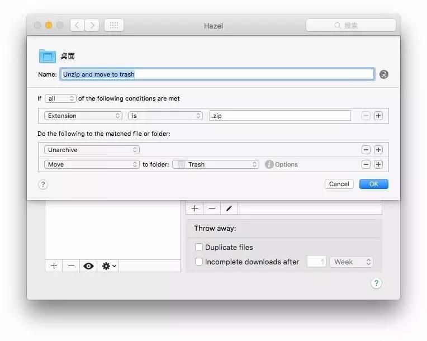Screen dimensions: 427x341
Task: Remove folder with minus under folders list
Action: [x=71, y=266]
